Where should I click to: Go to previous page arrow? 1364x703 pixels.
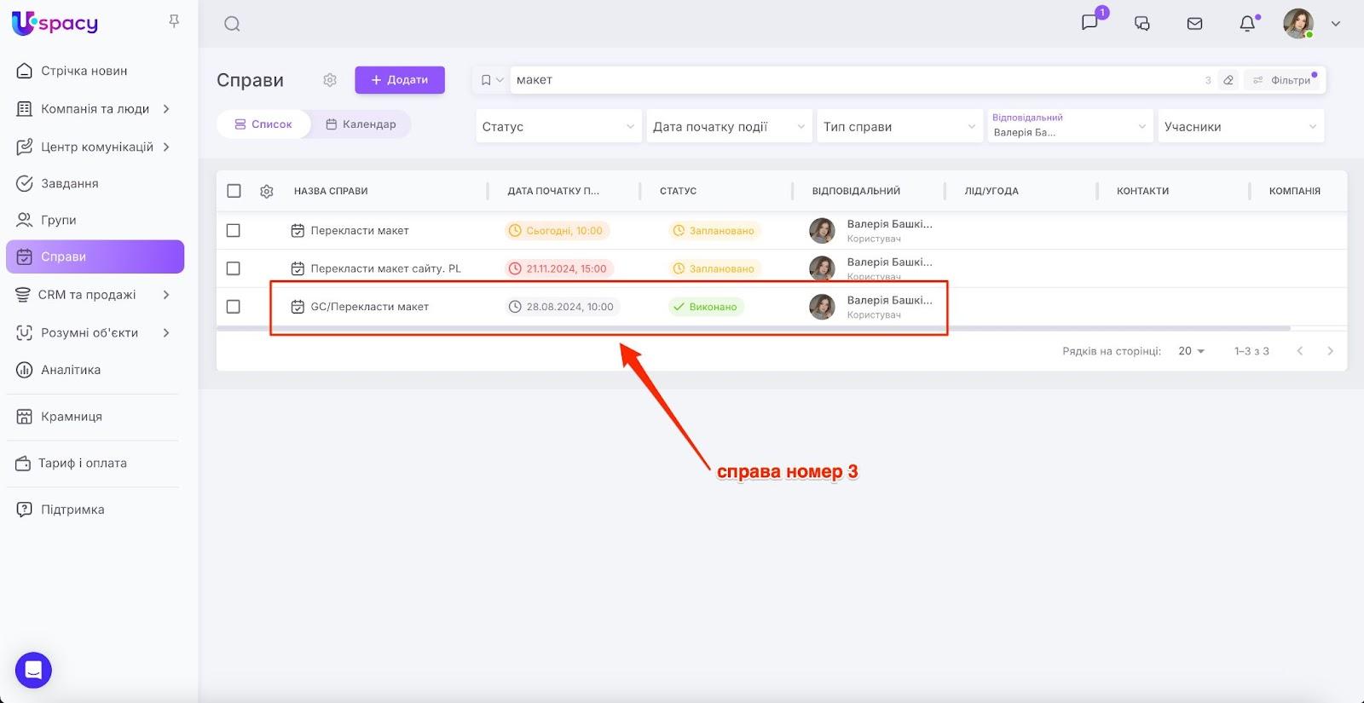pos(1299,351)
